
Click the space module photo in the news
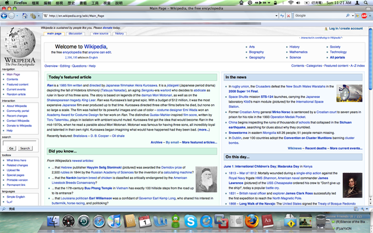point(349,93)
